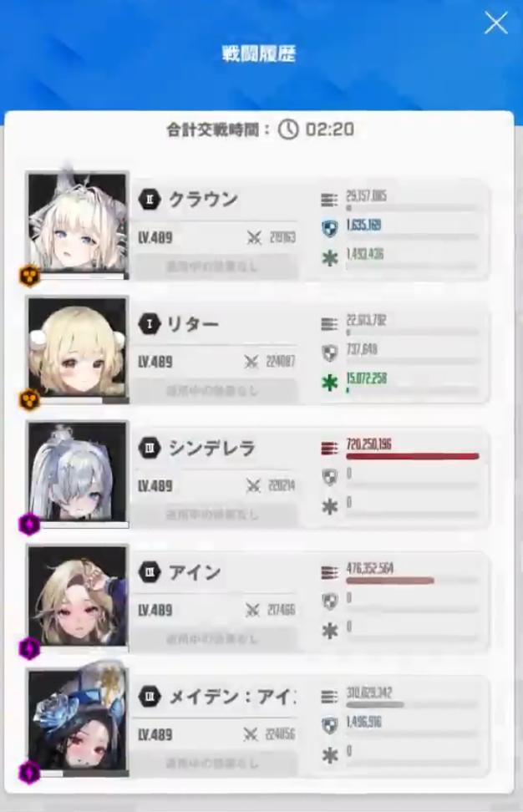This screenshot has width=523, height=812.
Task: Open クラウン's character portrait
Action: tap(78, 224)
